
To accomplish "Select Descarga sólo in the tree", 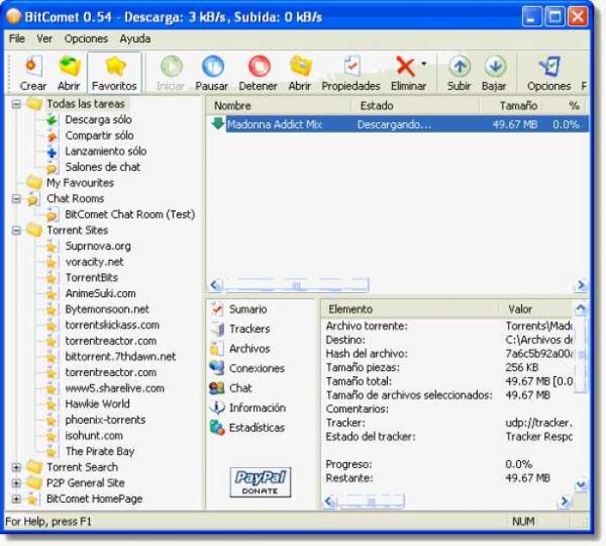I will tap(98, 120).
